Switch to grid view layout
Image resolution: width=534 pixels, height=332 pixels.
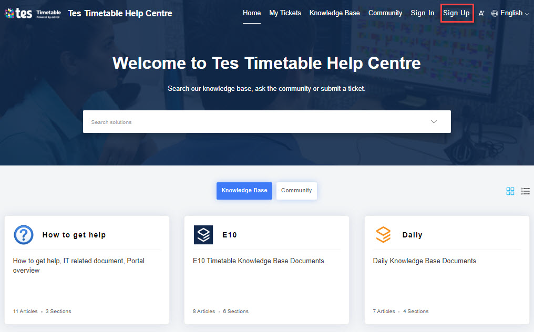(510, 191)
